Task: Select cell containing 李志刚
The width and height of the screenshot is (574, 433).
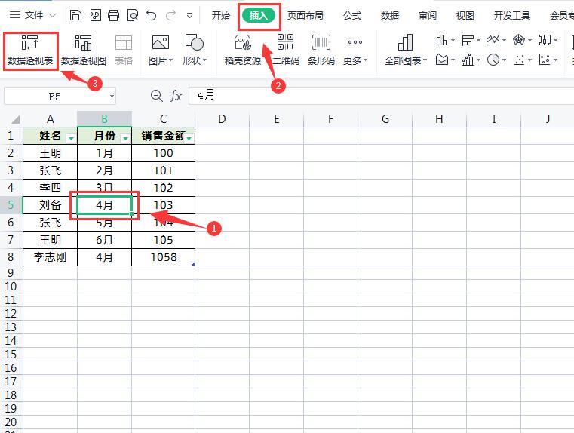Action: pos(50,257)
